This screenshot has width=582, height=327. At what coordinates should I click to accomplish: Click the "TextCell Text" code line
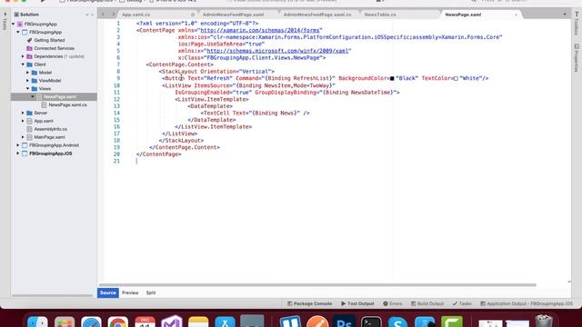pyautogui.click(x=255, y=113)
